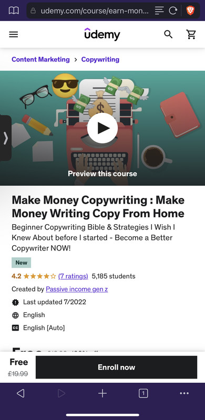Open the bookmarks book icon

(x=14, y=10)
